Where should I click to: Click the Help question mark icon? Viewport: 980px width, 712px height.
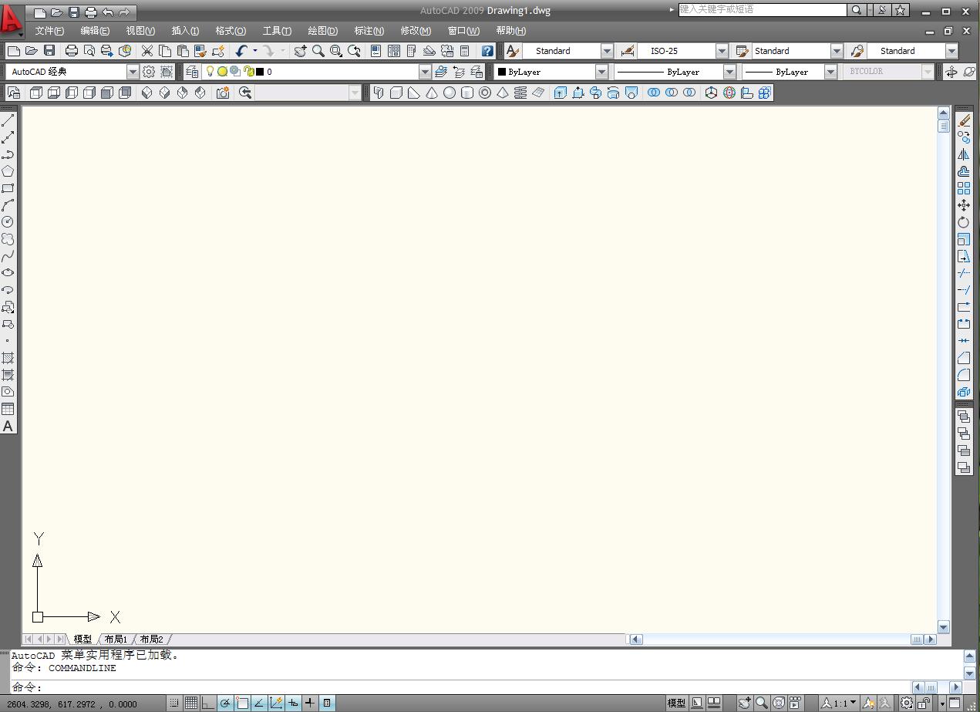[x=487, y=51]
